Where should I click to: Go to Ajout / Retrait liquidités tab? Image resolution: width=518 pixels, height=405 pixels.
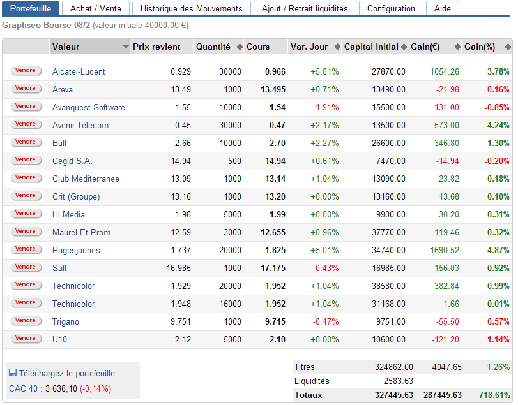pos(305,9)
